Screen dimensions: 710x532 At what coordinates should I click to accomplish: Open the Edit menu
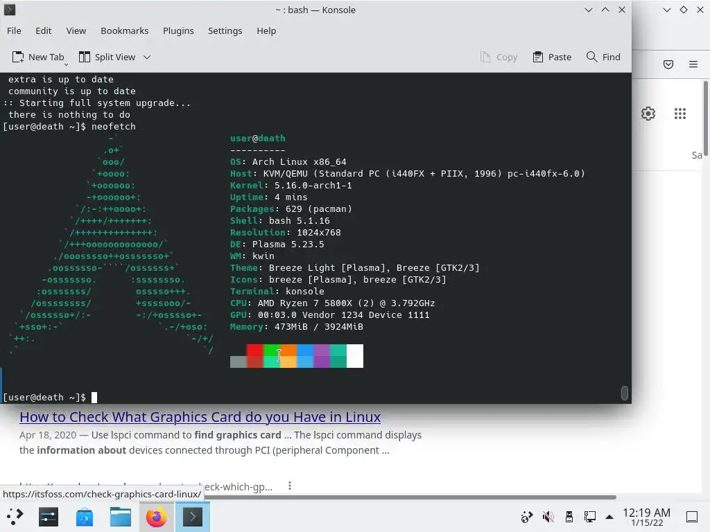coord(44,30)
